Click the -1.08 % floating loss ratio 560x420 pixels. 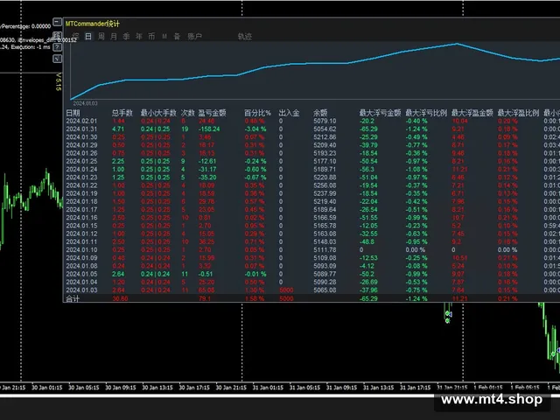click(416, 169)
